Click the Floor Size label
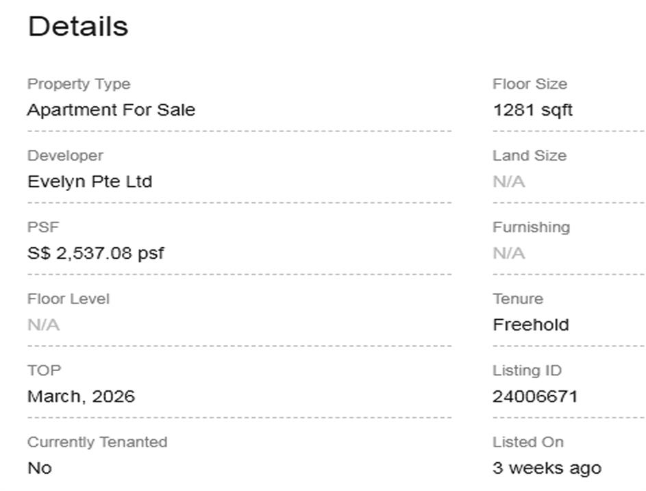This screenshot has width=646, height=491. click(530, 84)
